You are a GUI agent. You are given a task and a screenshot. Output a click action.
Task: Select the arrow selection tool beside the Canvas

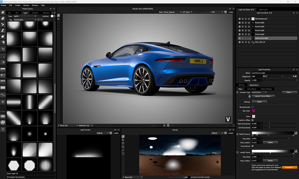(x=122, y=140)
